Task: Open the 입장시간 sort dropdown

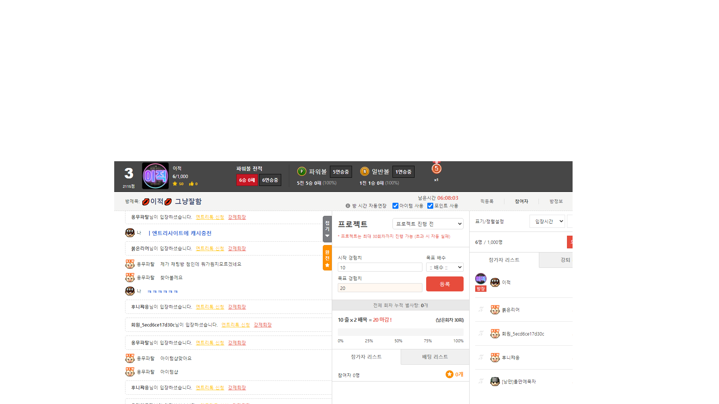Action: coord(547,221)
